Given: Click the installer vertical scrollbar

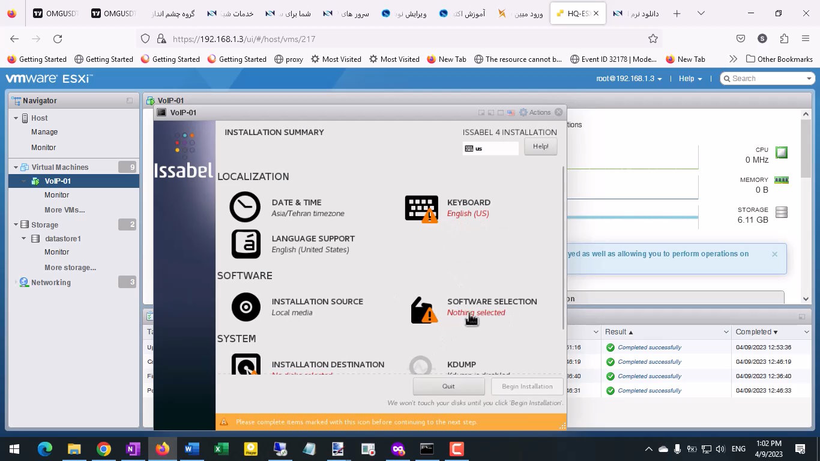Looking at the screenshot, I should [563, 248].
